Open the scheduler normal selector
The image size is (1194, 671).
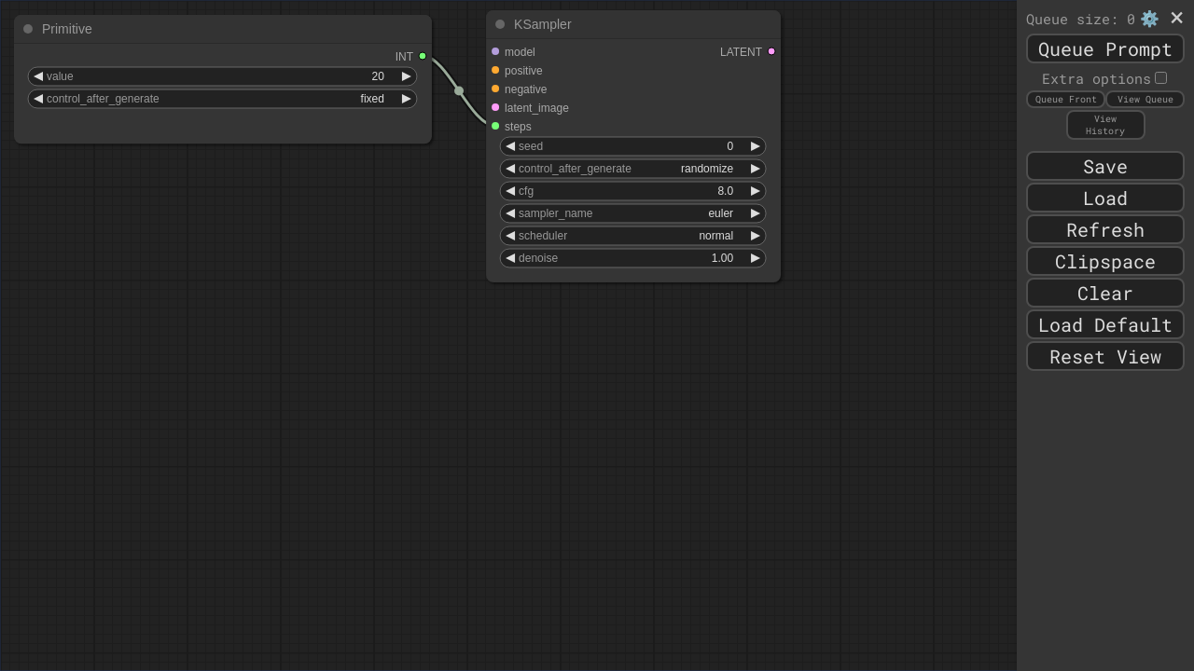[632, 236]
